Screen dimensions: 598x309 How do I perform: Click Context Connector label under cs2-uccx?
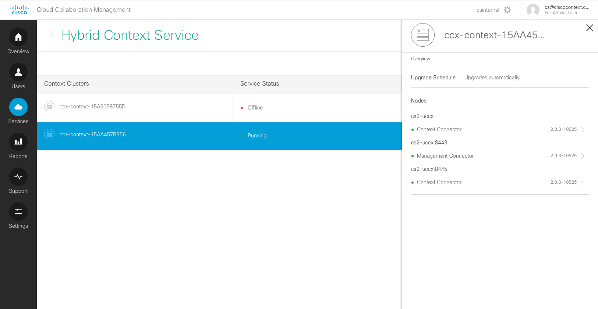439,129
